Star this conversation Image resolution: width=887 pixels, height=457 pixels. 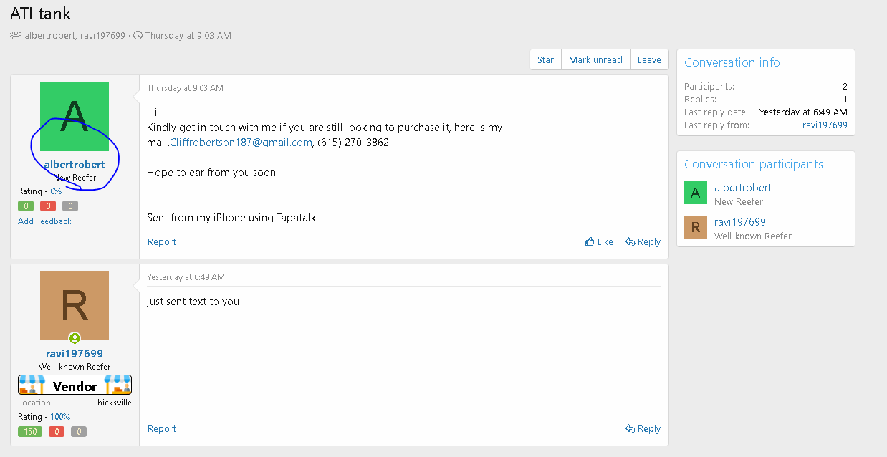click(545, 60)
